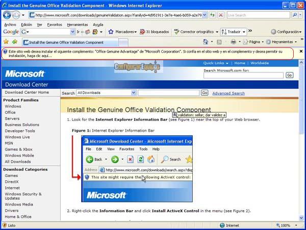Screen dimensions: 306x230
Task: Open the Games & Xbox link
Action: [x=18, y=149]
